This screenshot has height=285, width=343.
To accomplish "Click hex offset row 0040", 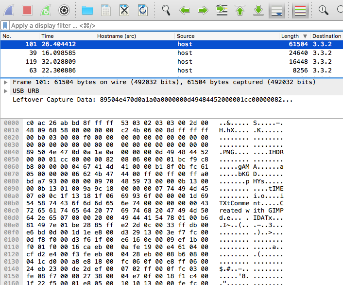I will (x=11, y=152).
